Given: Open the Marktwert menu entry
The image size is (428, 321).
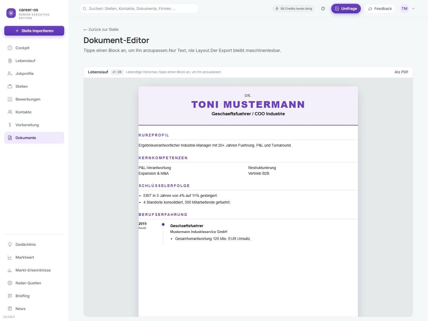Looking at the screenshot, I should (34, 257).
